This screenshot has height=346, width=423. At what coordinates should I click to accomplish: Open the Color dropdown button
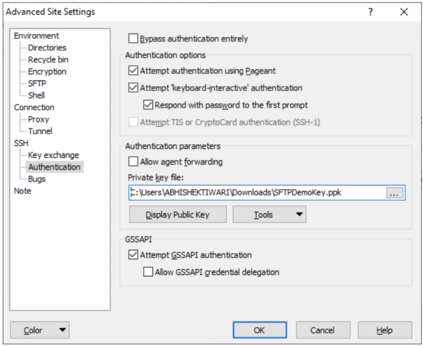[x=40, y=330]
